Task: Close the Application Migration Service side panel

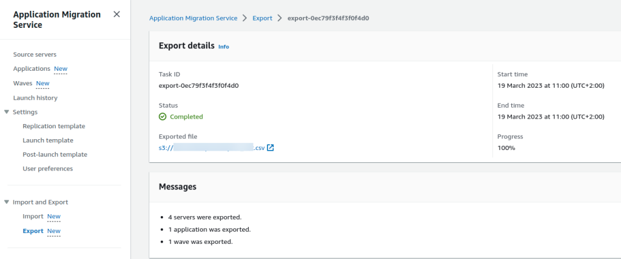Action: 116,15
